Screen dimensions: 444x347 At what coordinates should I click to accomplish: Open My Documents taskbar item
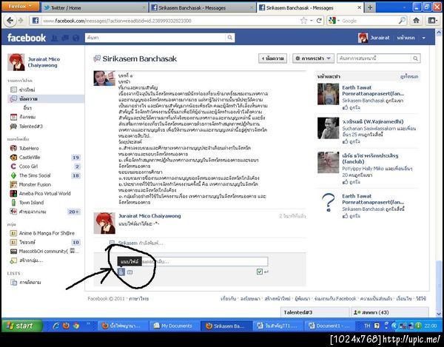174,326
